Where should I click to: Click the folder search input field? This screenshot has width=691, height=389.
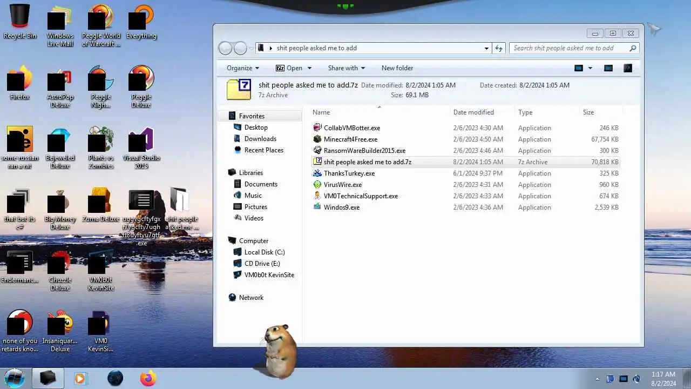[574, 48]
